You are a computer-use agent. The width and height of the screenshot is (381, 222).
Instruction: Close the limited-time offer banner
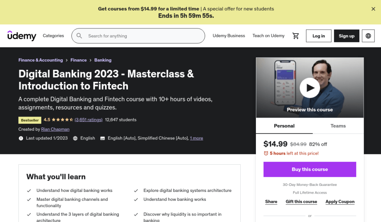point(373,9)
